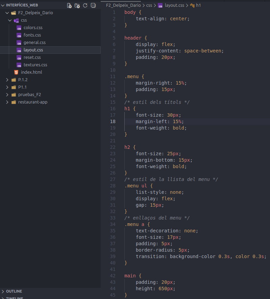The height and width of the screenshot is (299, 270).
Task: Collapse the css folder in tree
Action: coord(10,20)
